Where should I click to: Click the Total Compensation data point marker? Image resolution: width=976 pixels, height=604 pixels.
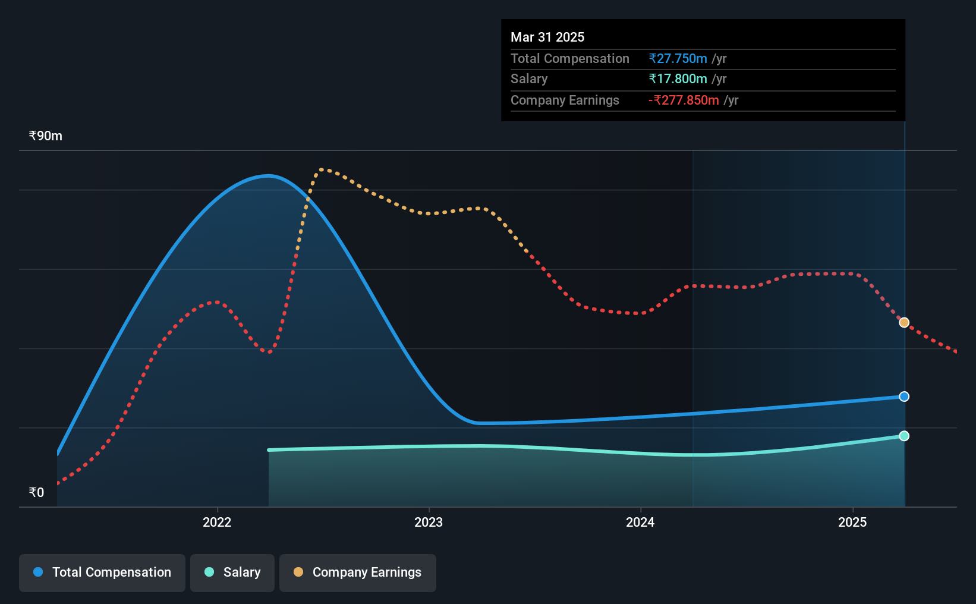pos(903,397)
